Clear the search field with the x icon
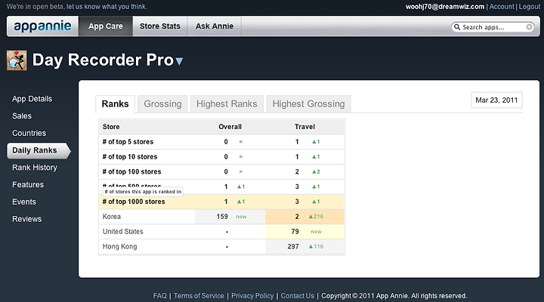 point(529,27)
